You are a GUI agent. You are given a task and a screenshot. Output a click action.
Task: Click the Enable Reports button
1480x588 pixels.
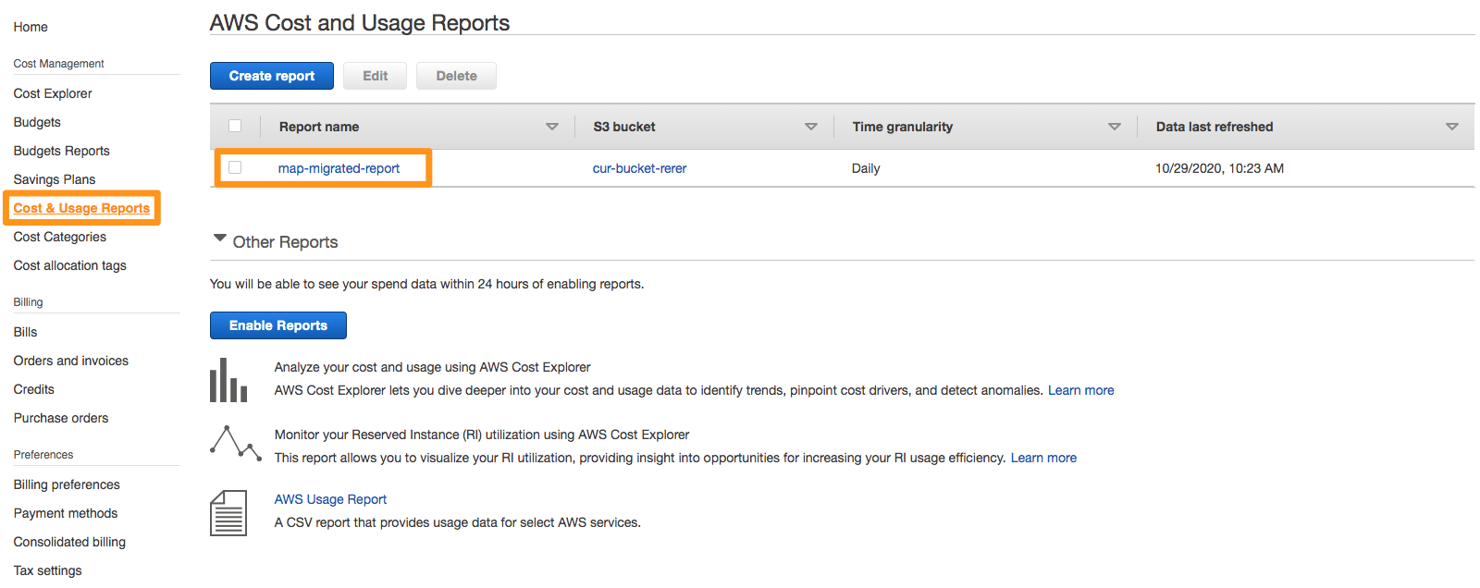point(278,325)
